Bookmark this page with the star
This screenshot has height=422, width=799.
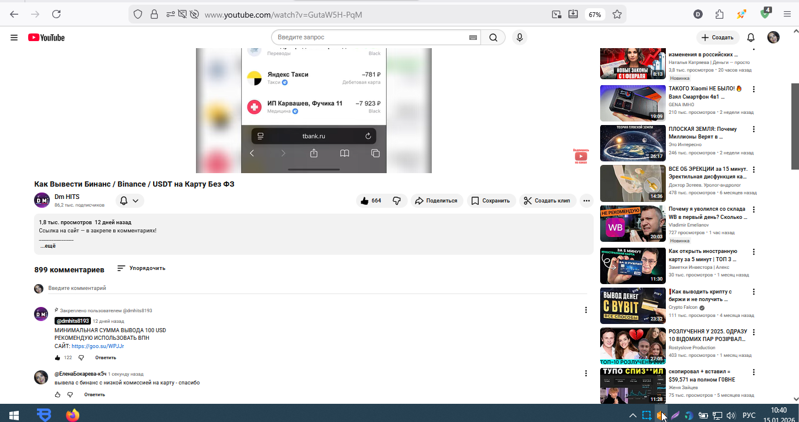[x=617, y=14]
